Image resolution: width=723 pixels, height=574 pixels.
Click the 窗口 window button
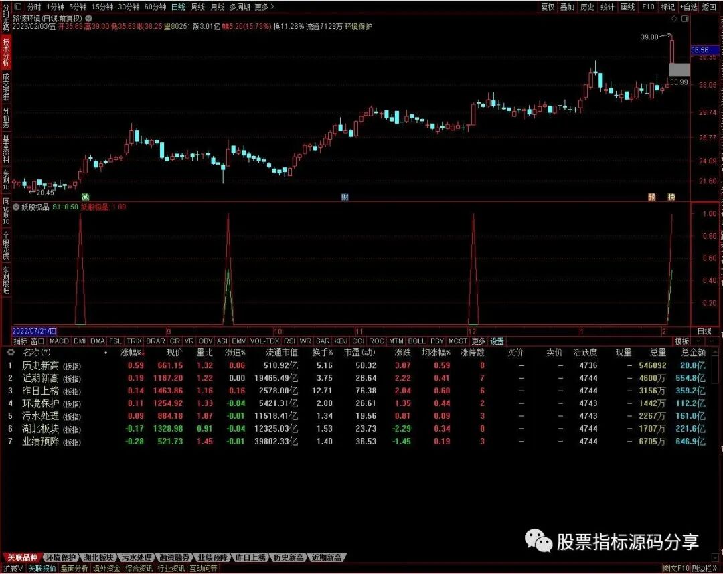tap(37, 341)
